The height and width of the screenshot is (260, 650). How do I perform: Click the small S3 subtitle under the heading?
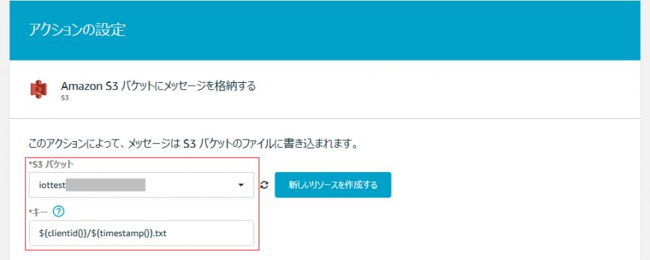pyautogui.click(x=65, y=99)
